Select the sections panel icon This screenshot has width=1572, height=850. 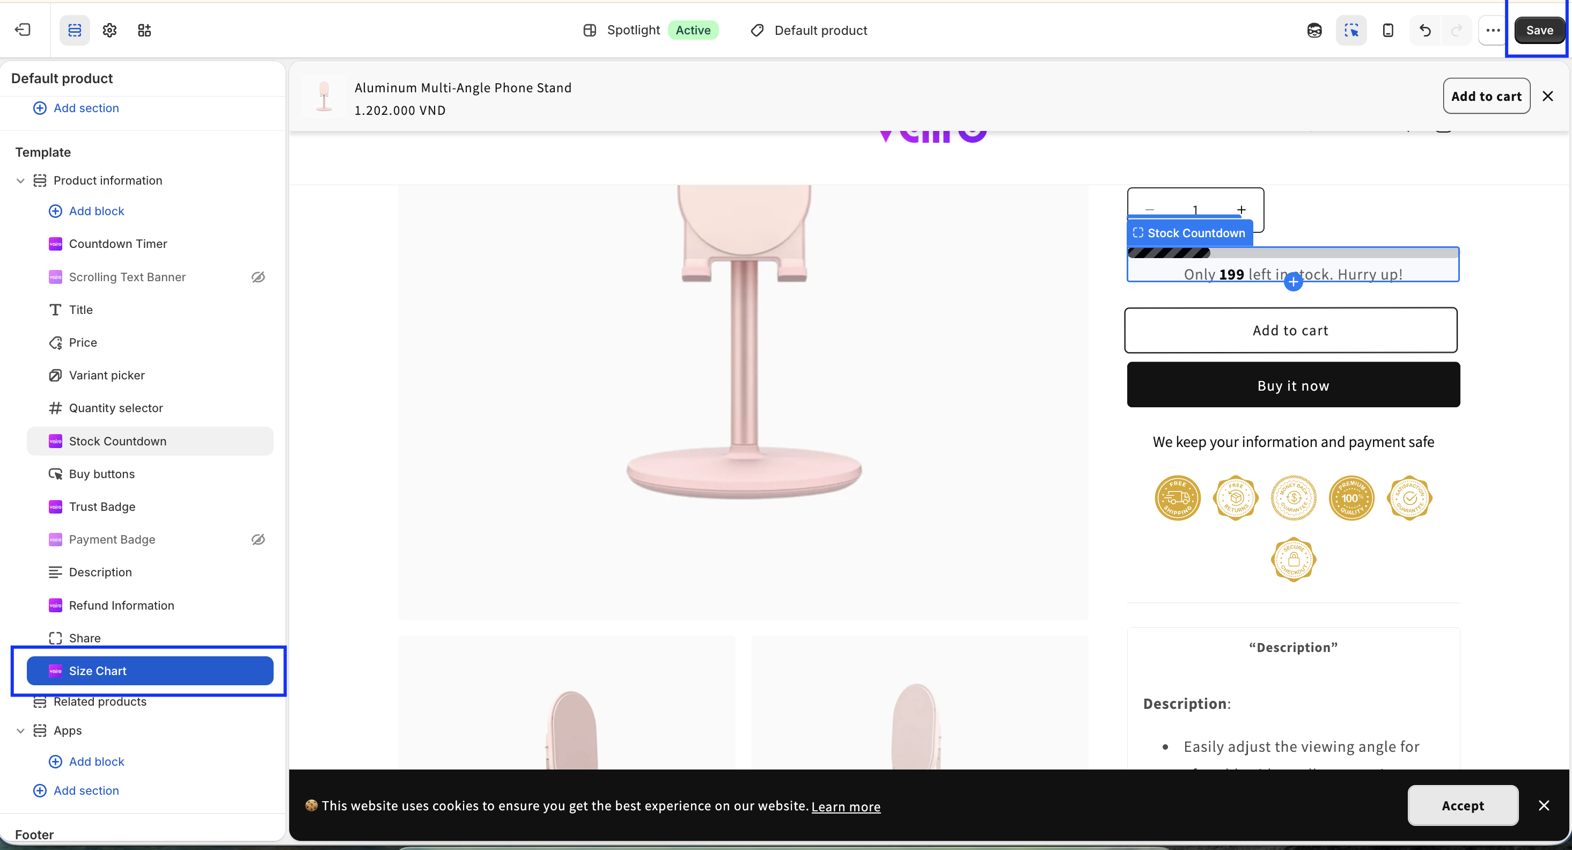pyautogui.click(x=75, y=30)
